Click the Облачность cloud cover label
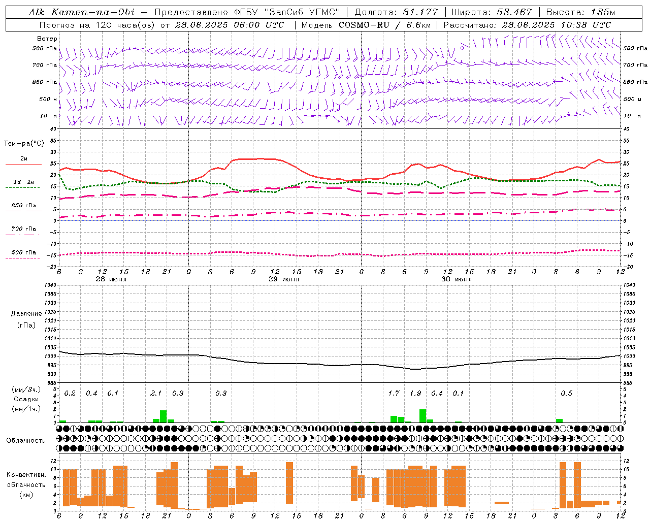The height and width of the screenshot is (520, 650). coord(26,440)
